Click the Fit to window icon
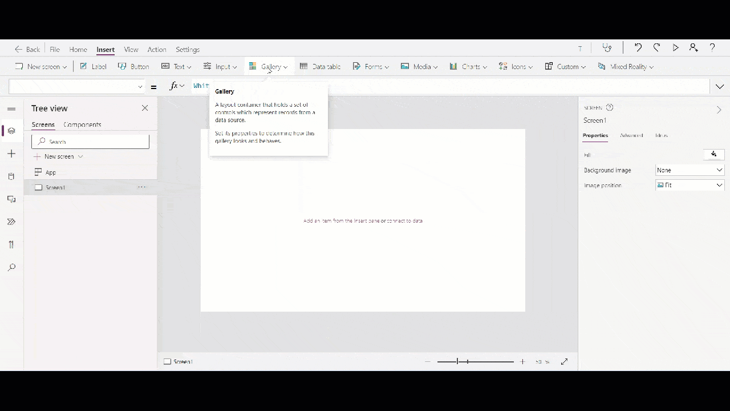 [x=564, y=361]
